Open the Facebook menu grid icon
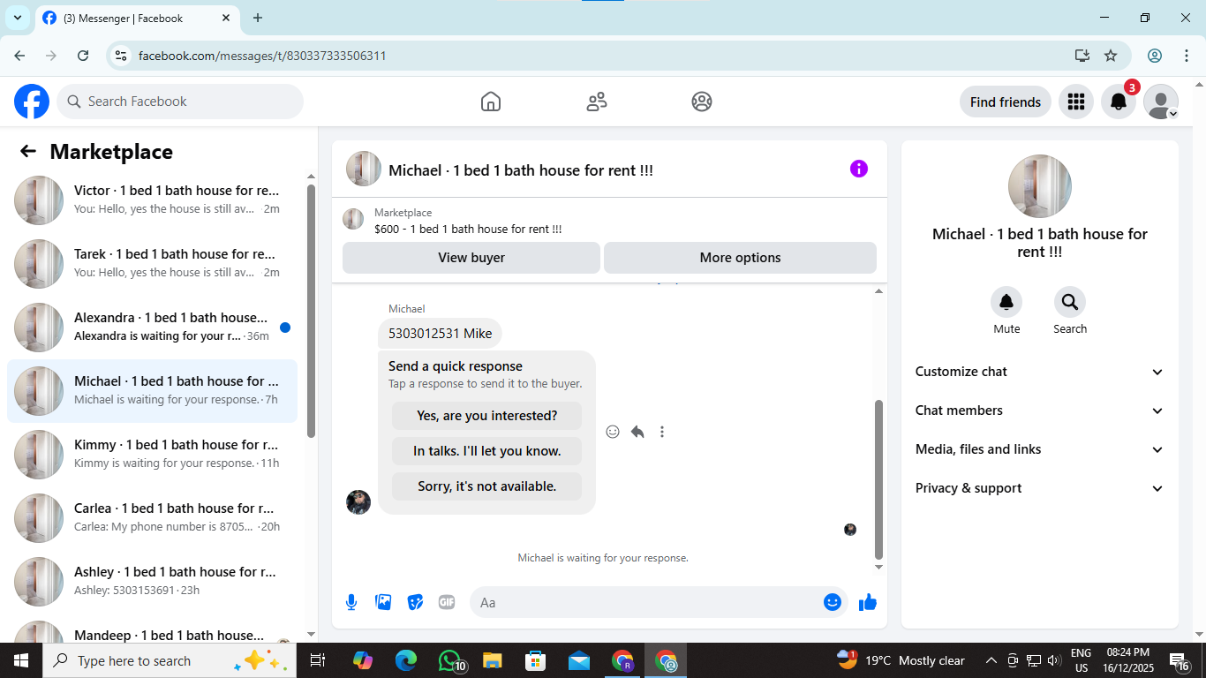1206x678 pixels. pyautogui.click(x=1075, y=102)
